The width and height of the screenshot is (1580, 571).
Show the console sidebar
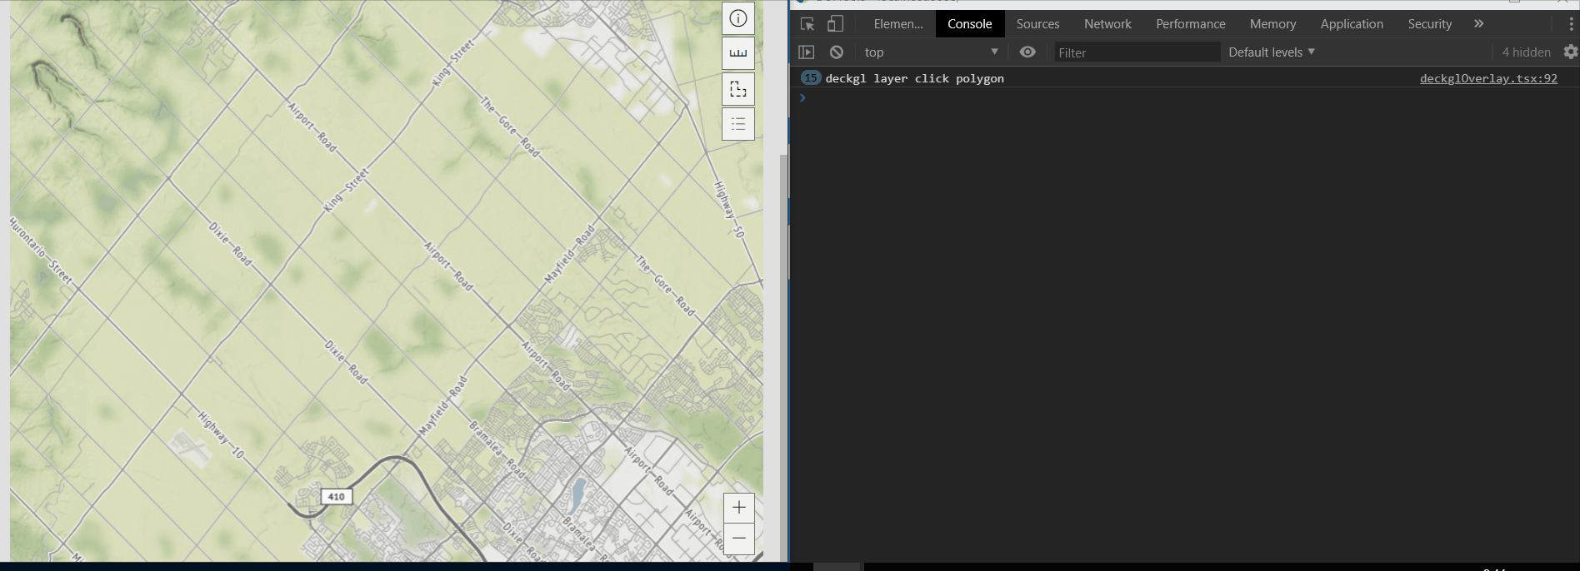(806, 52)
